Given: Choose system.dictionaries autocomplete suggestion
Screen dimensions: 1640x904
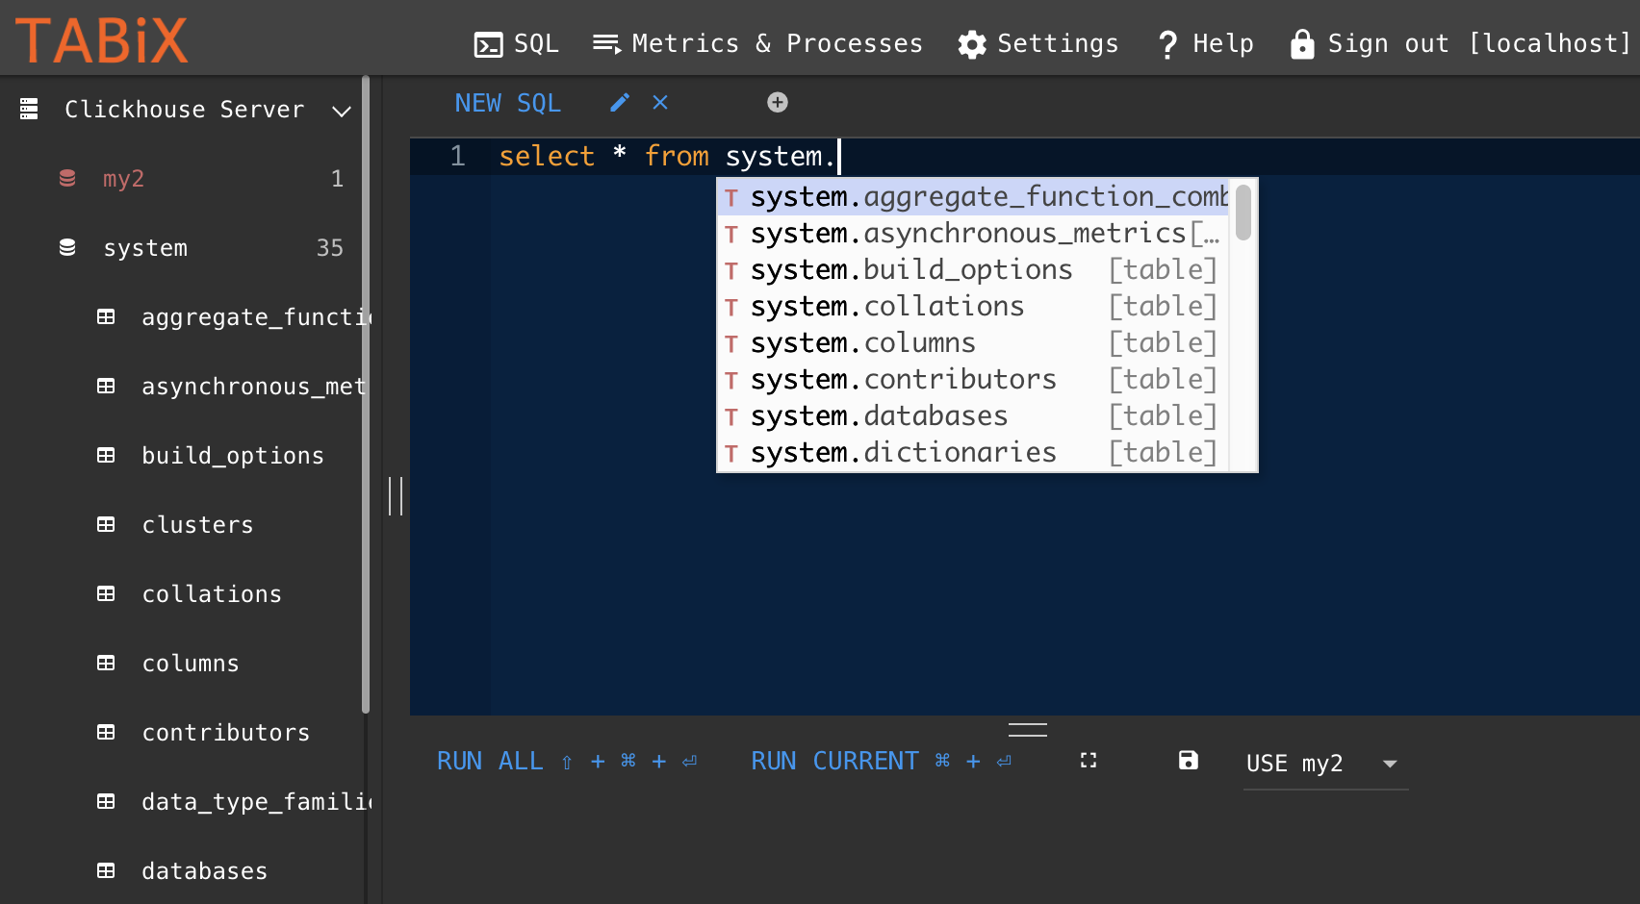Looking at the screenshot, I should [x=974, y=453].
